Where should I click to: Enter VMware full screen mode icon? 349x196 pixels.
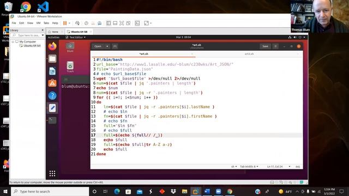pyautogui.click(x=122, y=23)
